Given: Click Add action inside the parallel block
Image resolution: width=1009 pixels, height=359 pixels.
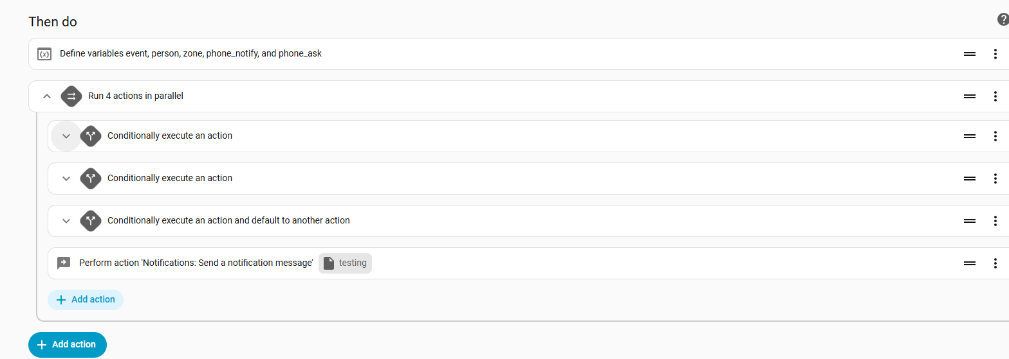Looking at the screenshot, I should [x=86, y=300].
